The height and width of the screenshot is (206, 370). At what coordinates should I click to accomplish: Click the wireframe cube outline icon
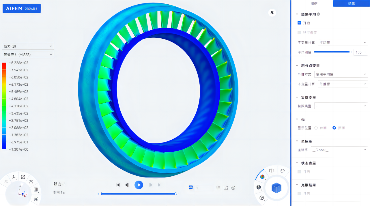(261, 198)
